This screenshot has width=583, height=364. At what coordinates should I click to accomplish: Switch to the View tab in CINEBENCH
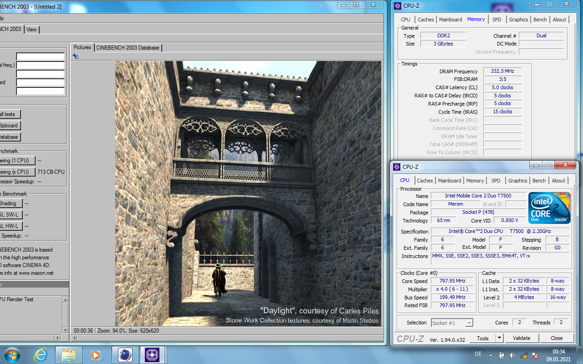31,30
